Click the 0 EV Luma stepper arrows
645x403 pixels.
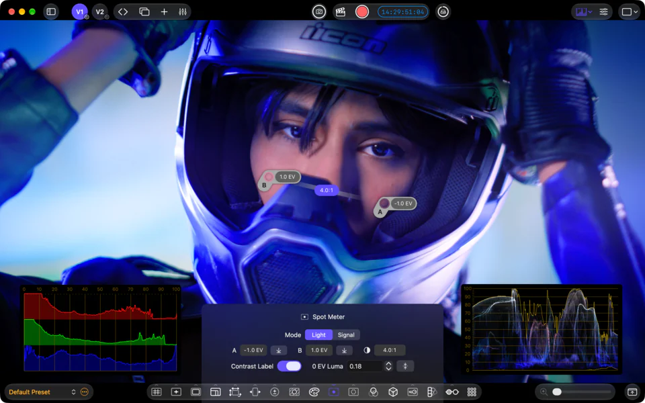[388, 366]
